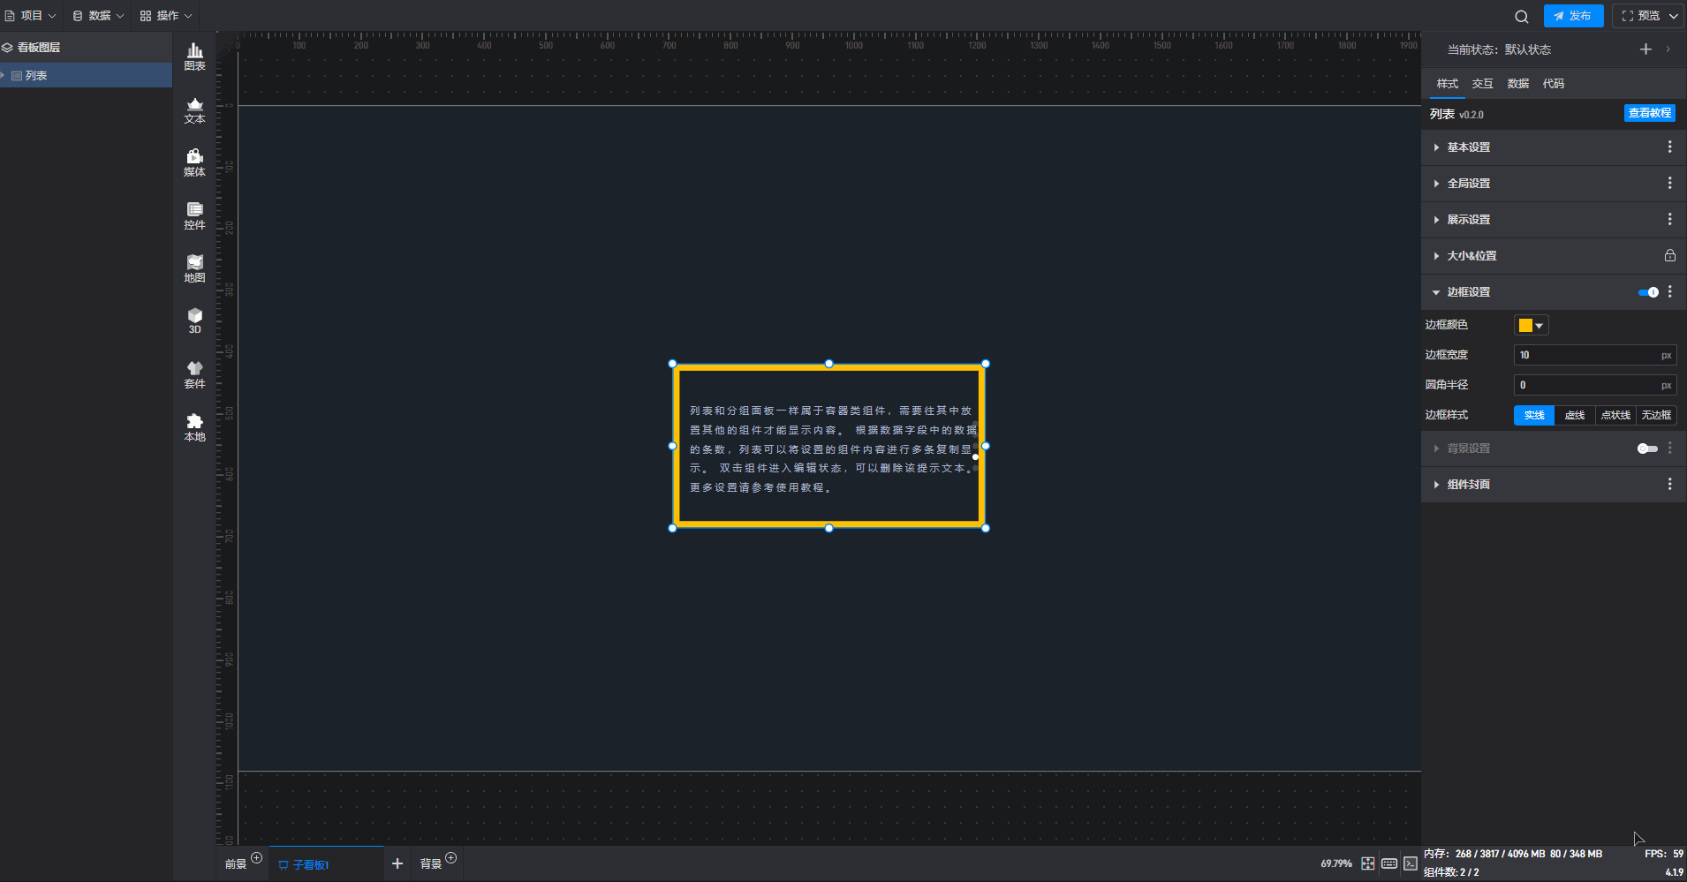Add a new state with plus icon

point(1645,49)
